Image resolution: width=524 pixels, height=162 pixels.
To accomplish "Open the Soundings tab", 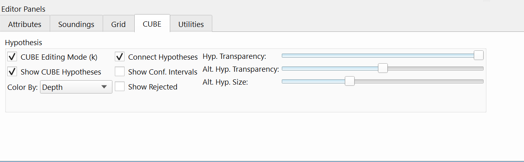I will 76,24.
